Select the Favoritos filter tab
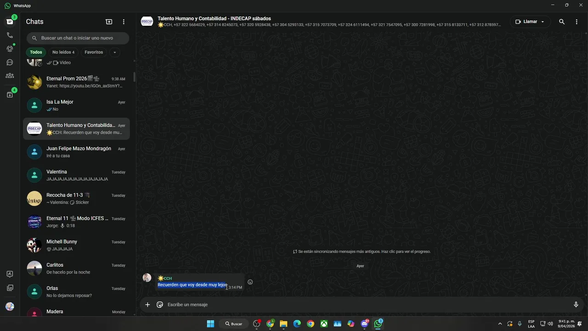This screenshot has height=331, width=588. point(94,52)
